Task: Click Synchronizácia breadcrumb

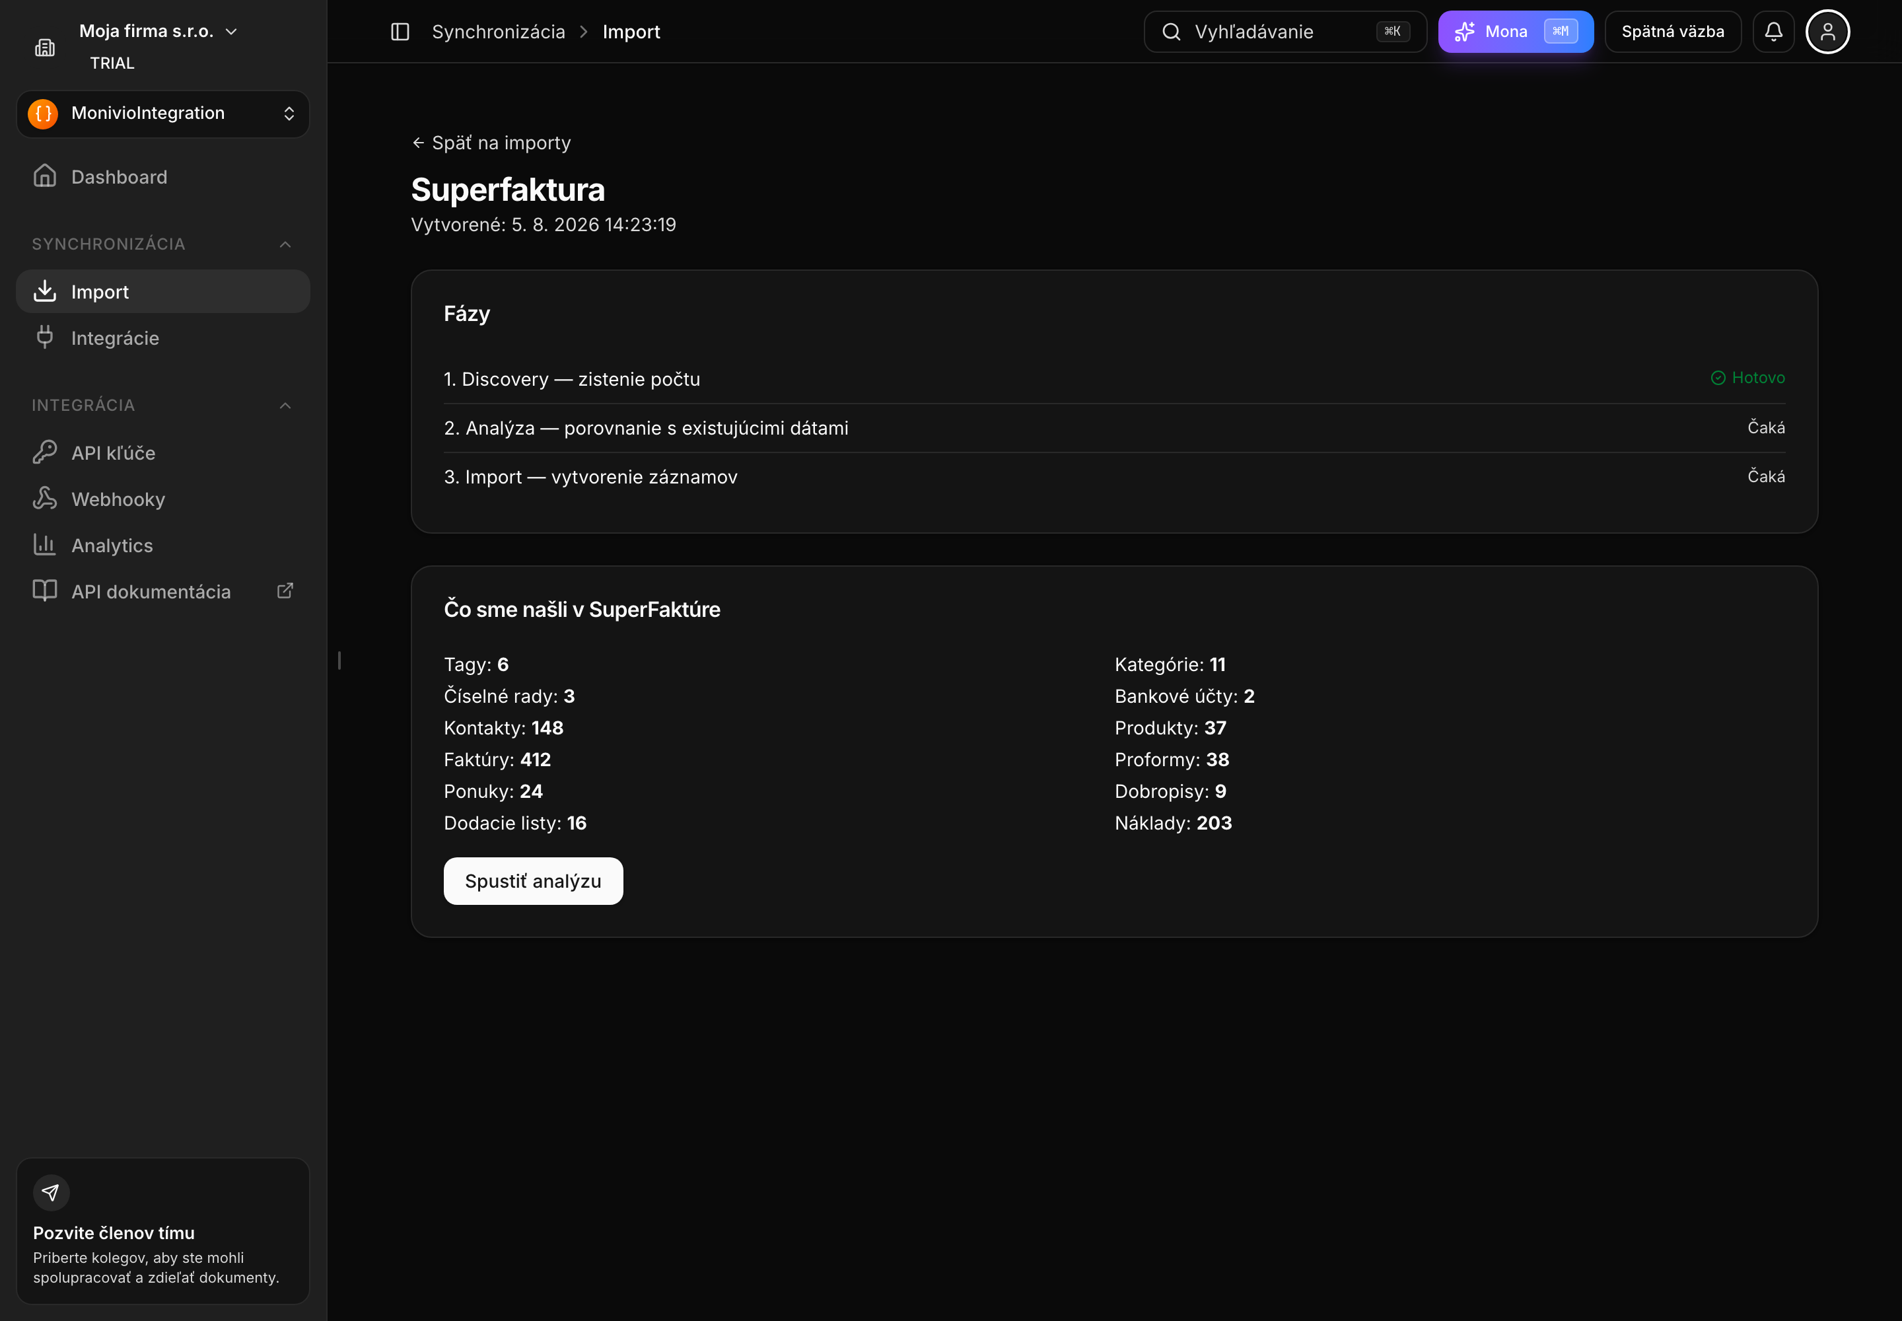Action: [x=498, y=32]
